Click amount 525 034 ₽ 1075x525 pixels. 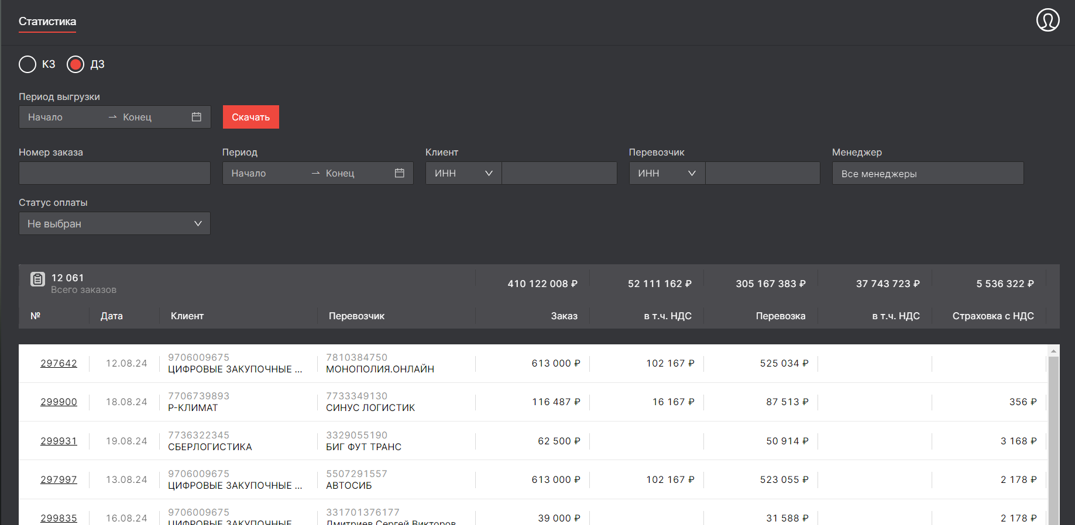pyautogui.click(x=784, y=363)
